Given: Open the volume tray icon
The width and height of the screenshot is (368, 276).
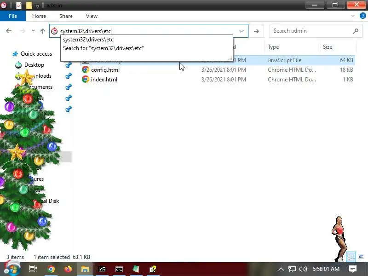Looking at the screenshot, I should tap(303, 269).
